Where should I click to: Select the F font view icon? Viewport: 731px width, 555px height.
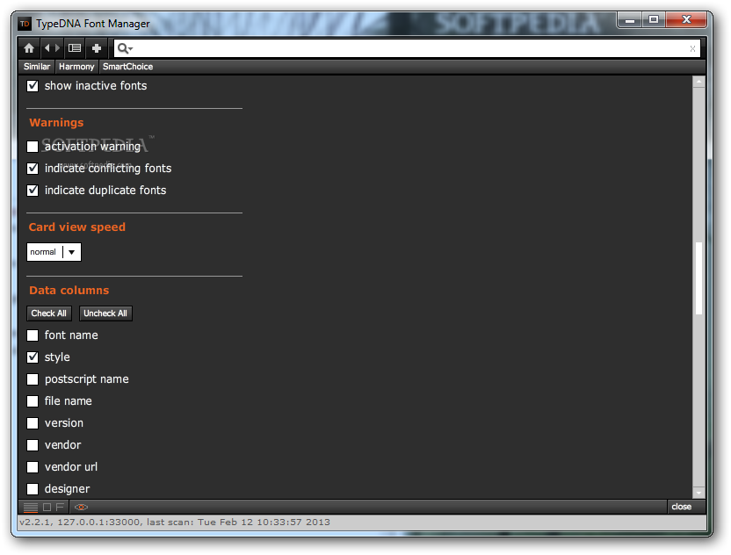click(x=60, y=507)
